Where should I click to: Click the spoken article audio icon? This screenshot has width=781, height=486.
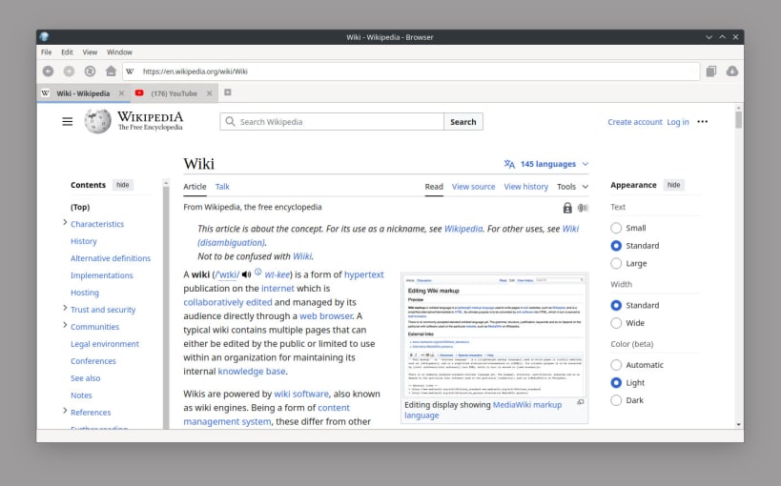pos(583,208)
